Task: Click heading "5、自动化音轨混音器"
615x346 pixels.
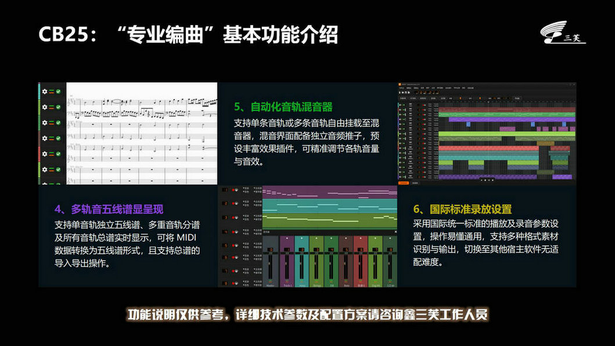Action: (x=283, y=107)
